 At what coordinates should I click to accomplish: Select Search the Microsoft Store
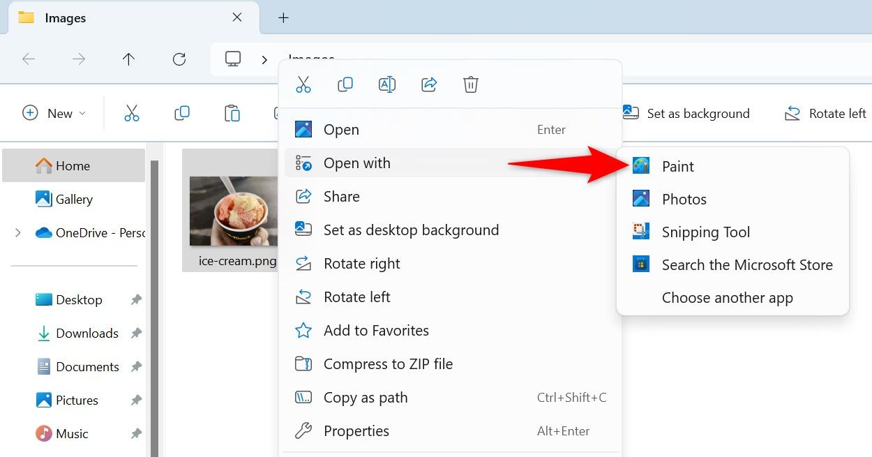[x=732, y=264]
